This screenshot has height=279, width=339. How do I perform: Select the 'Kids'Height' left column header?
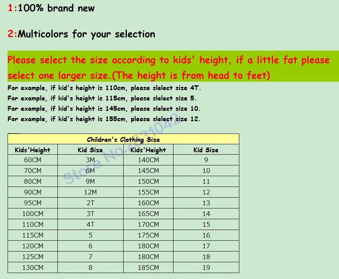32,150
